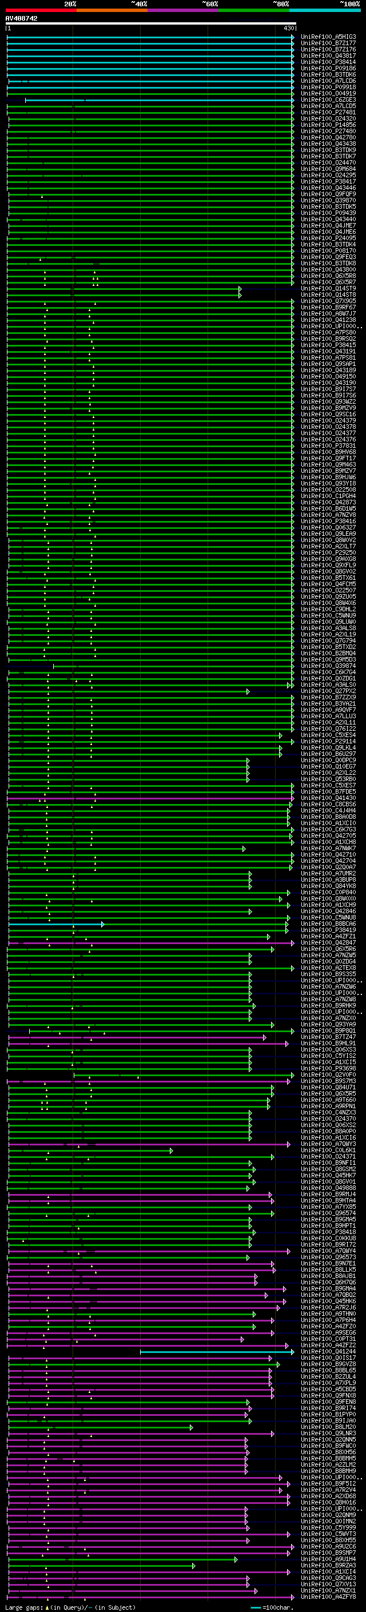Select hit label UniRef100_C4J4H4
Image resolution: width=366 pixels, height=1612 pixels.
click(x=328, y=810)
